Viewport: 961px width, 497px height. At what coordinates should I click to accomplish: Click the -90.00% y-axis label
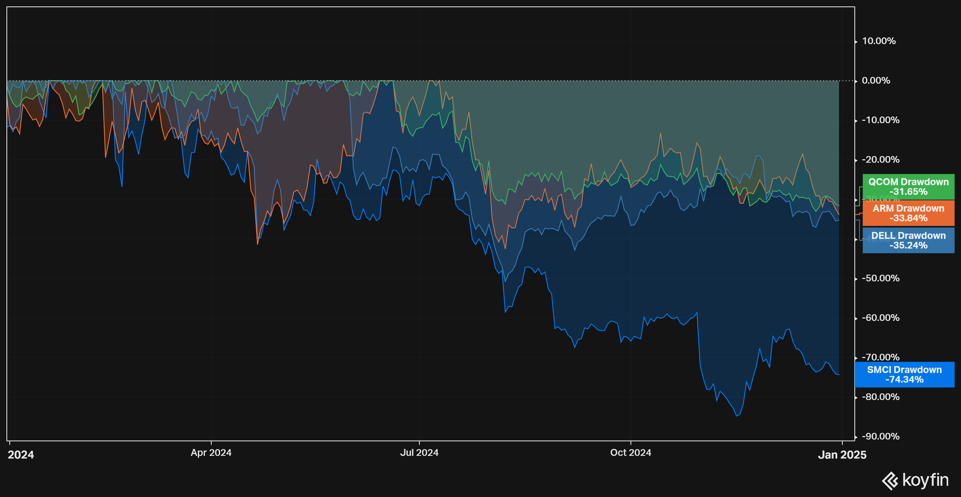coord(880,437)
